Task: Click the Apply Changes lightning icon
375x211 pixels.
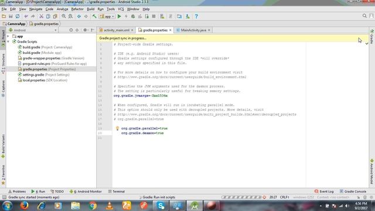Action: pos(126,16)
